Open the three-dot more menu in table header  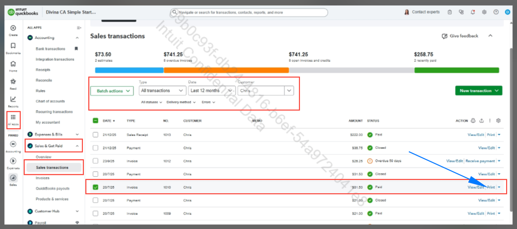coord(490,121)
